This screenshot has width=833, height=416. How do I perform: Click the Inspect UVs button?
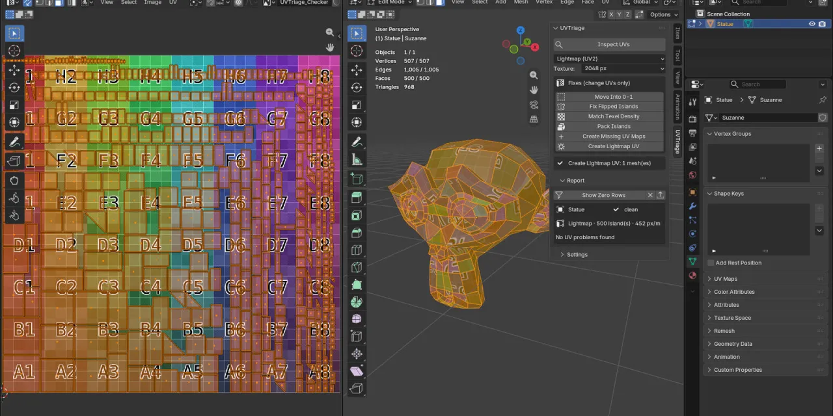(x=610, y=44)
